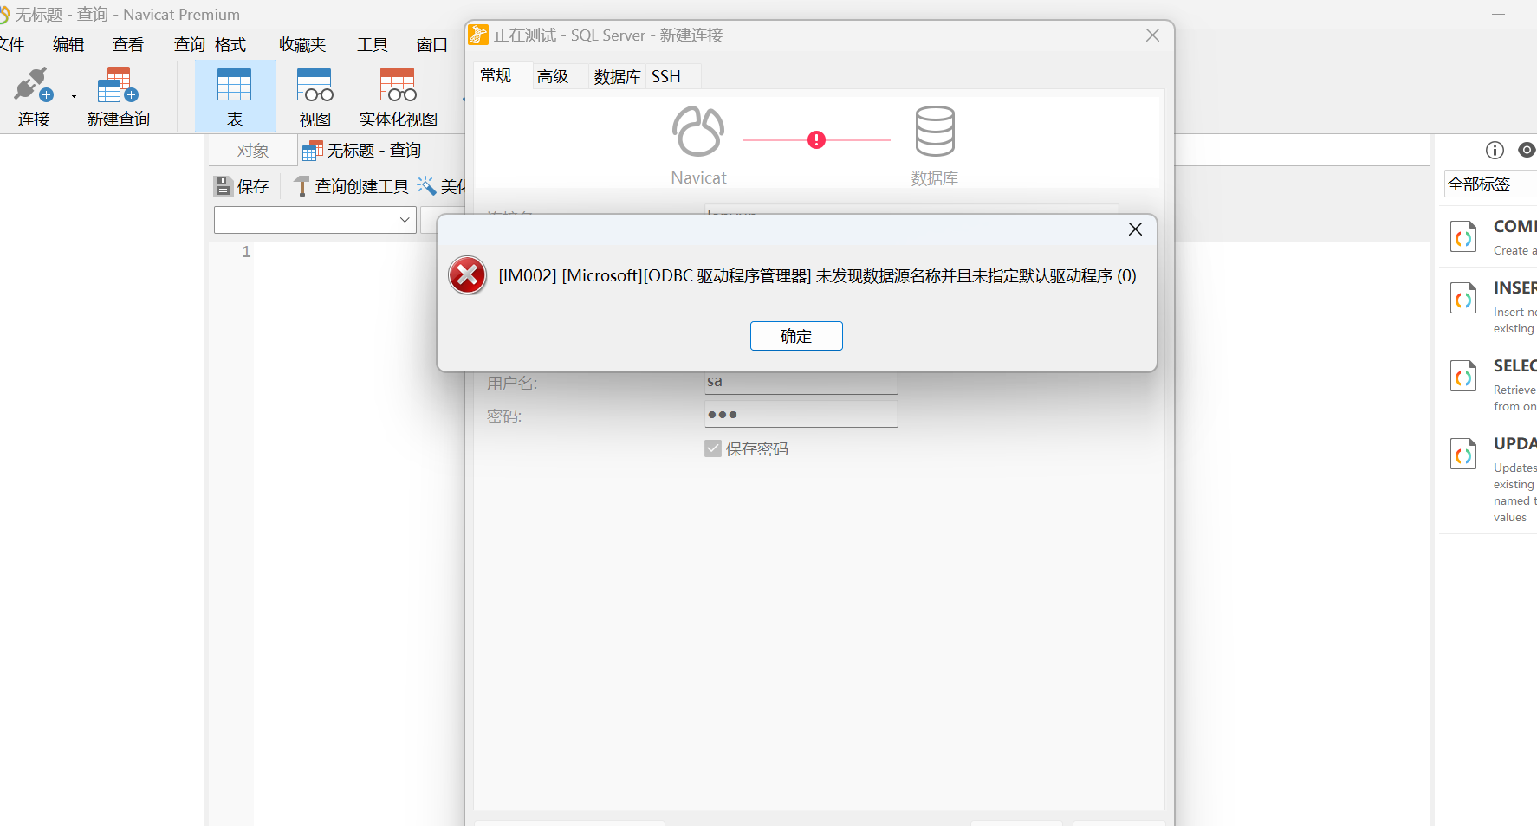
Task: Open the Materialized View icon
Action: (x=398, y=86)
